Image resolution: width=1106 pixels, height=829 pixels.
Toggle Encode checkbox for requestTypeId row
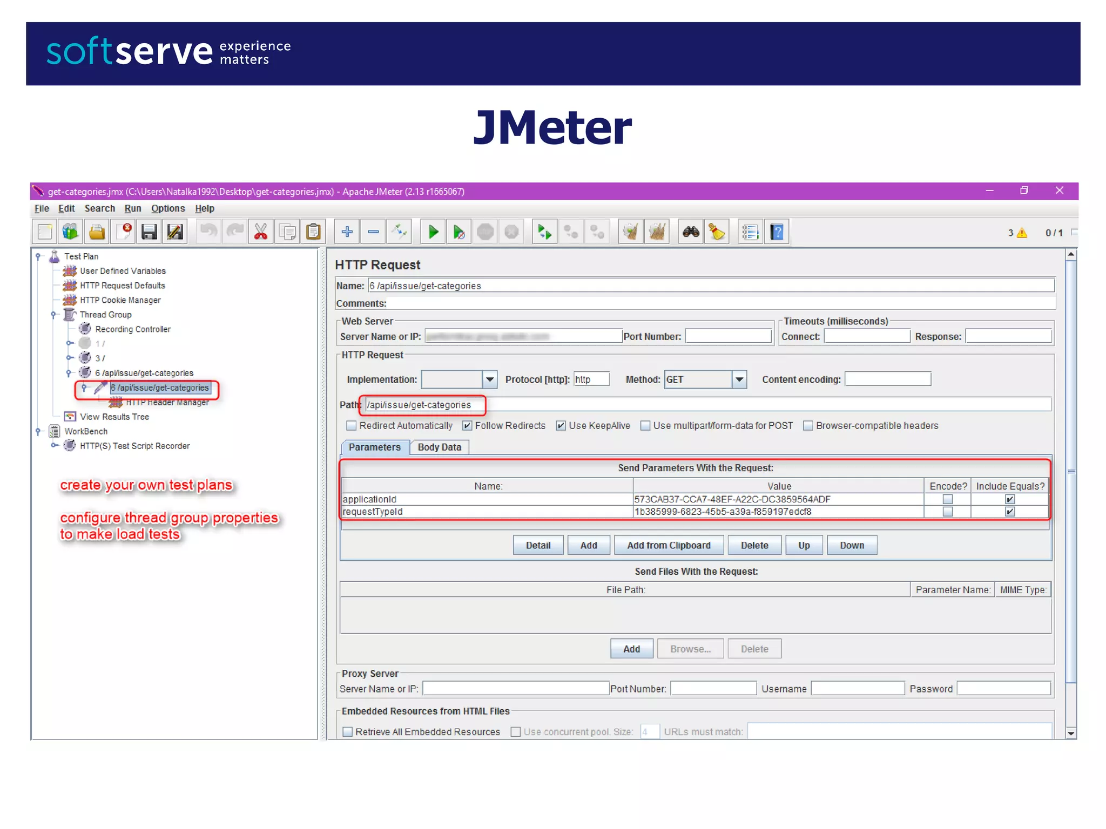pyautogui.click(x=948, y=512)
